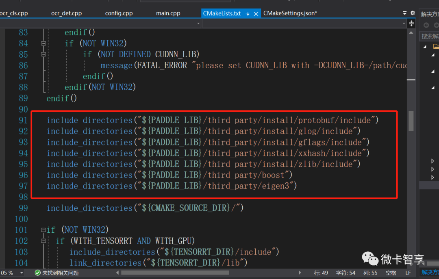
Task: Click the editor split window icon
Action: pyautogui.click(x=411, y=24)
